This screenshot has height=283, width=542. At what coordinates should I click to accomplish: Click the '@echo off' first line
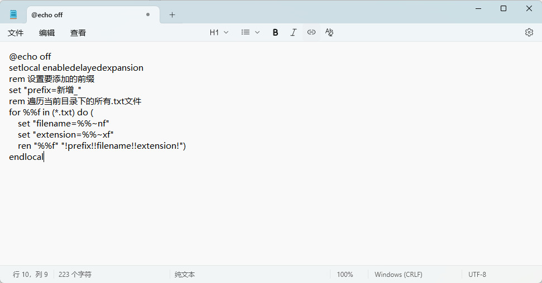coord(30,57)
